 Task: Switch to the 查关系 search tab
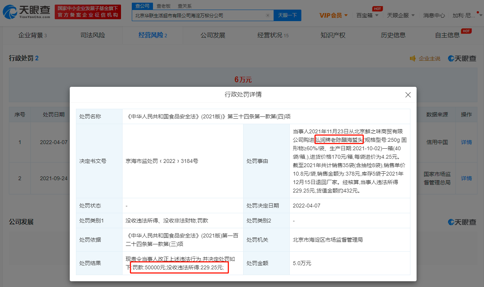[184, 6]
